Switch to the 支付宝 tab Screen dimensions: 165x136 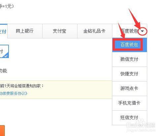coord(60,31)
